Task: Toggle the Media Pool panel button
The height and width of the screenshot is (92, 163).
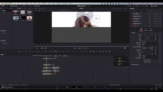Action: click(x=14, y=6)
